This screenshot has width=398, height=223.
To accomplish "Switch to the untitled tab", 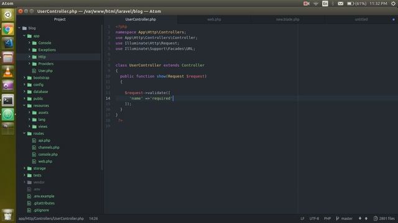I will (361, 19).
